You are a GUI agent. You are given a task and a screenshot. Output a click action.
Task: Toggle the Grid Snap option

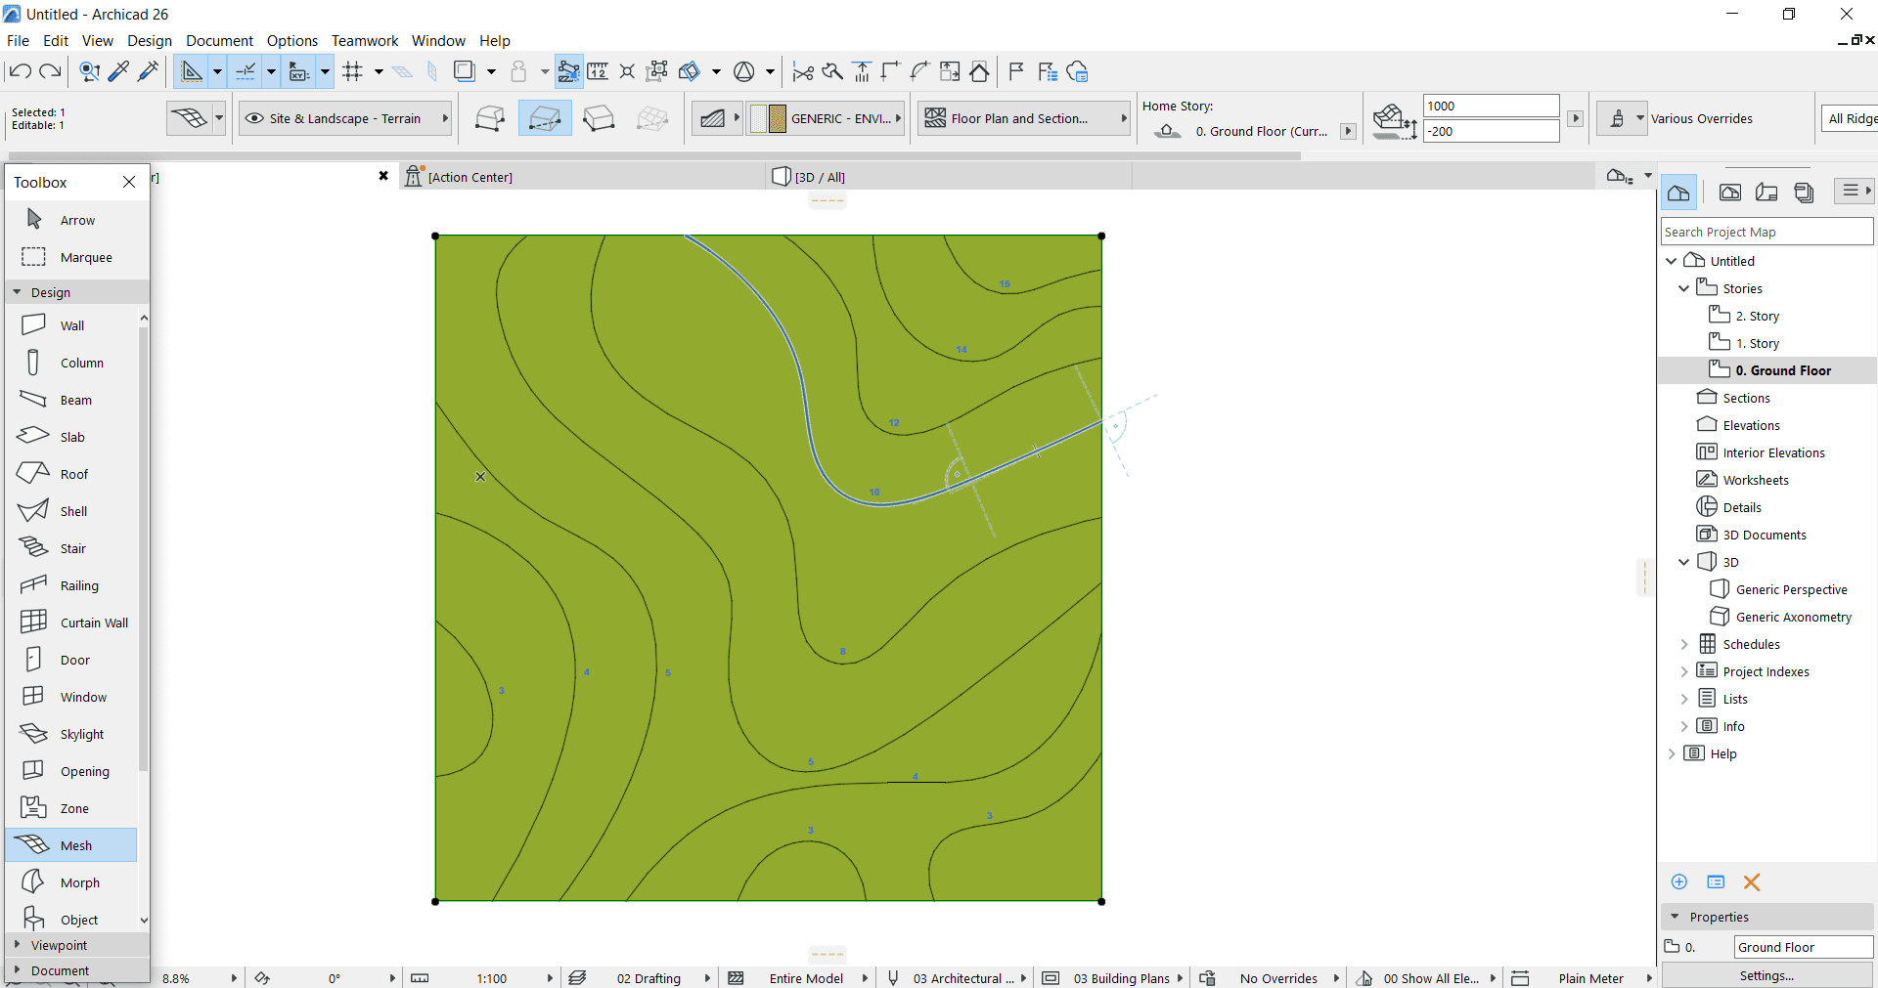click(x=354, y=70)
